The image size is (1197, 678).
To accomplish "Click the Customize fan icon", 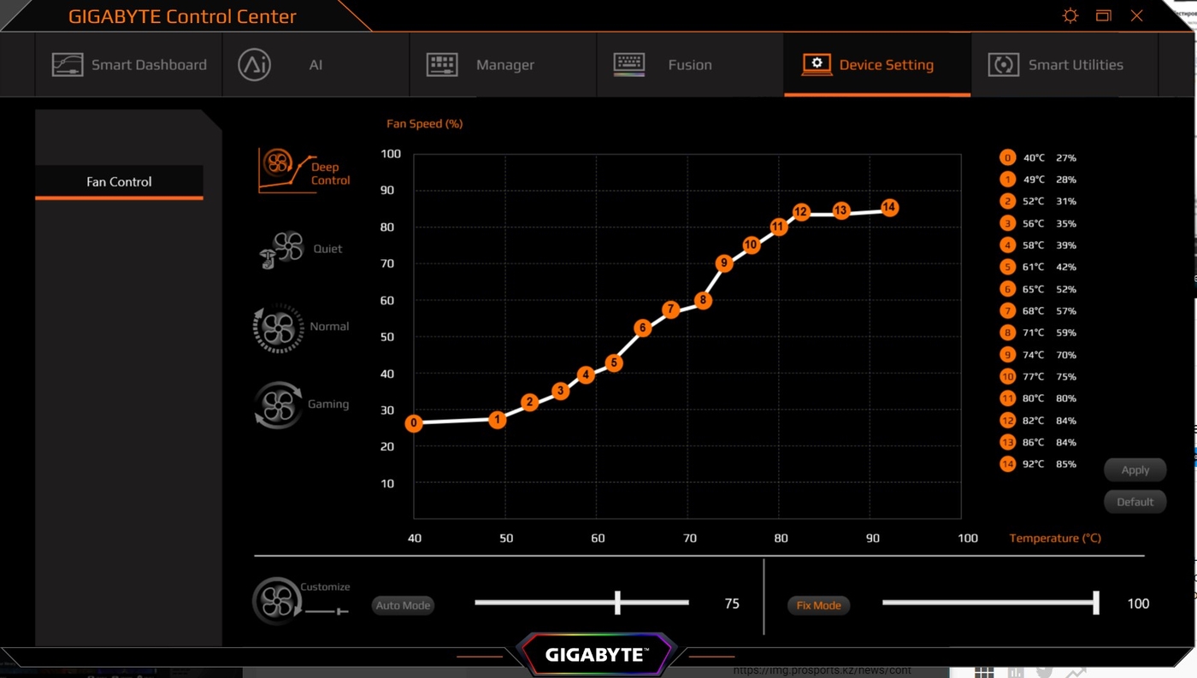I will coord(277,601).
